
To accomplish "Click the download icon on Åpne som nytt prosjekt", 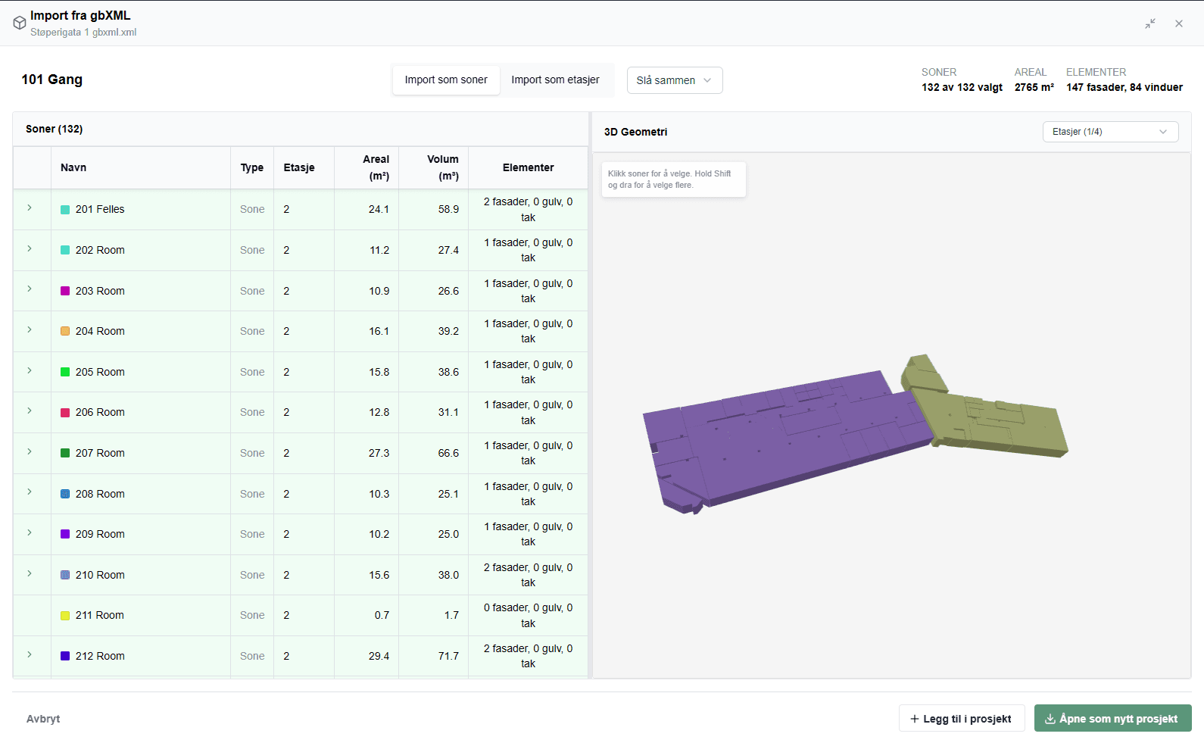I will (x=1050, y=719).
